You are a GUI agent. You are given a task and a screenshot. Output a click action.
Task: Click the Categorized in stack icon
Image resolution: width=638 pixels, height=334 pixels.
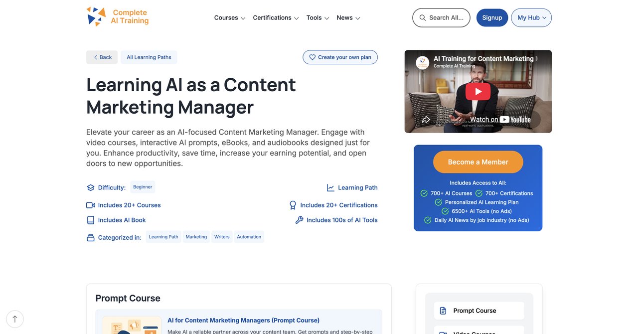click(90, 237)
